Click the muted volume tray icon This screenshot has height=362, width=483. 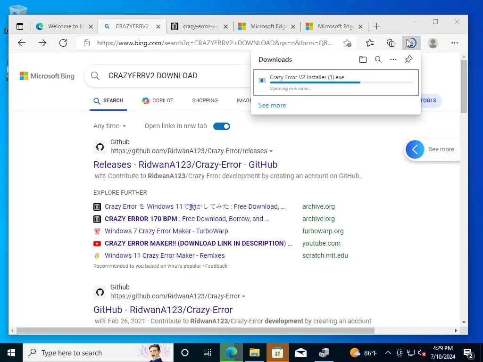point(422,353)
